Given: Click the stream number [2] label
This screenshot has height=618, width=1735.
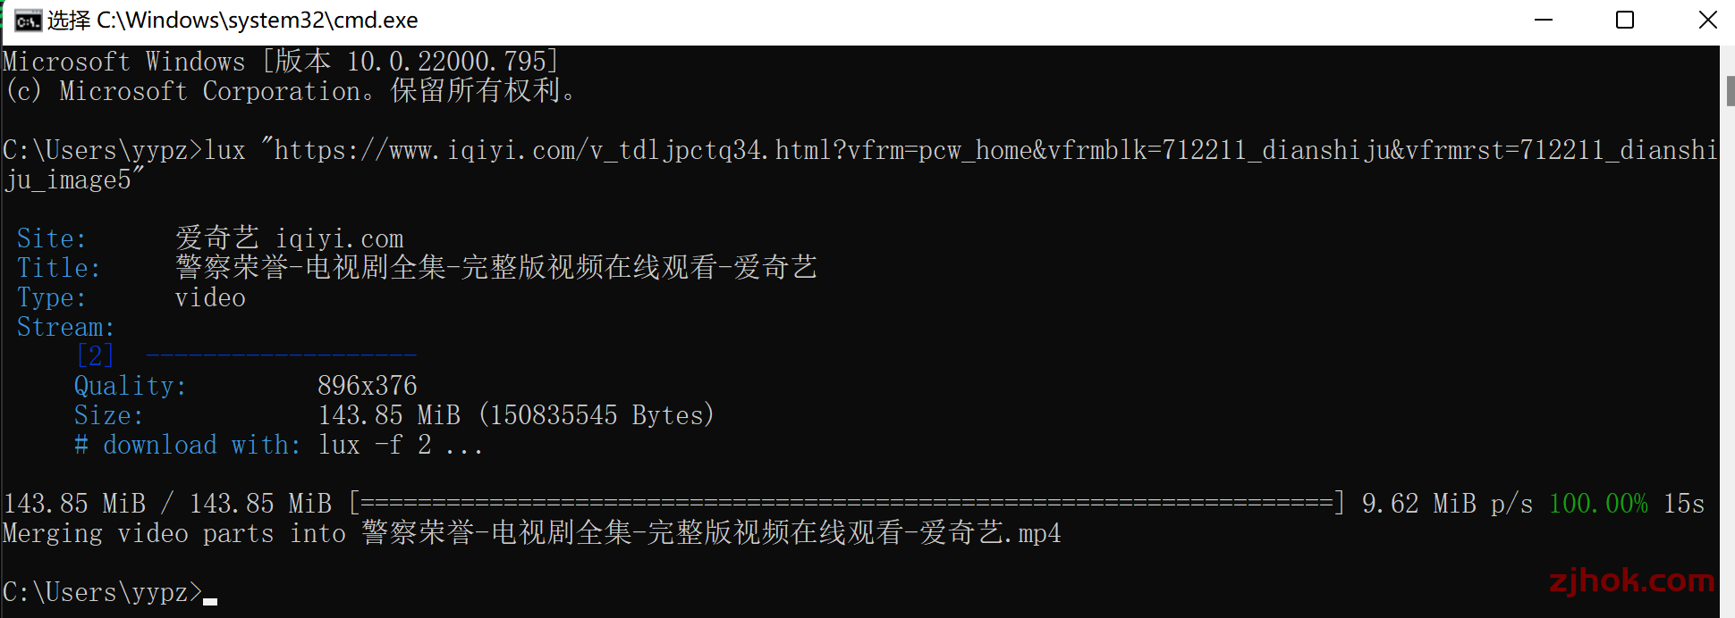Looking at the screenshot, I should coord(95,355).
